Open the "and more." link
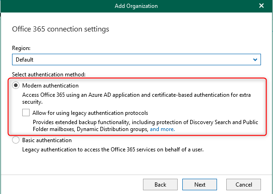 pos(162,129)
